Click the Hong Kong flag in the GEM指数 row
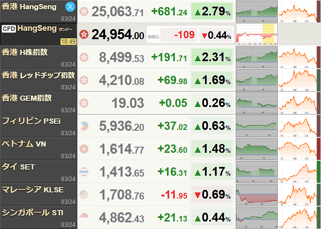The image size is (321, 229). pos(84,103)
